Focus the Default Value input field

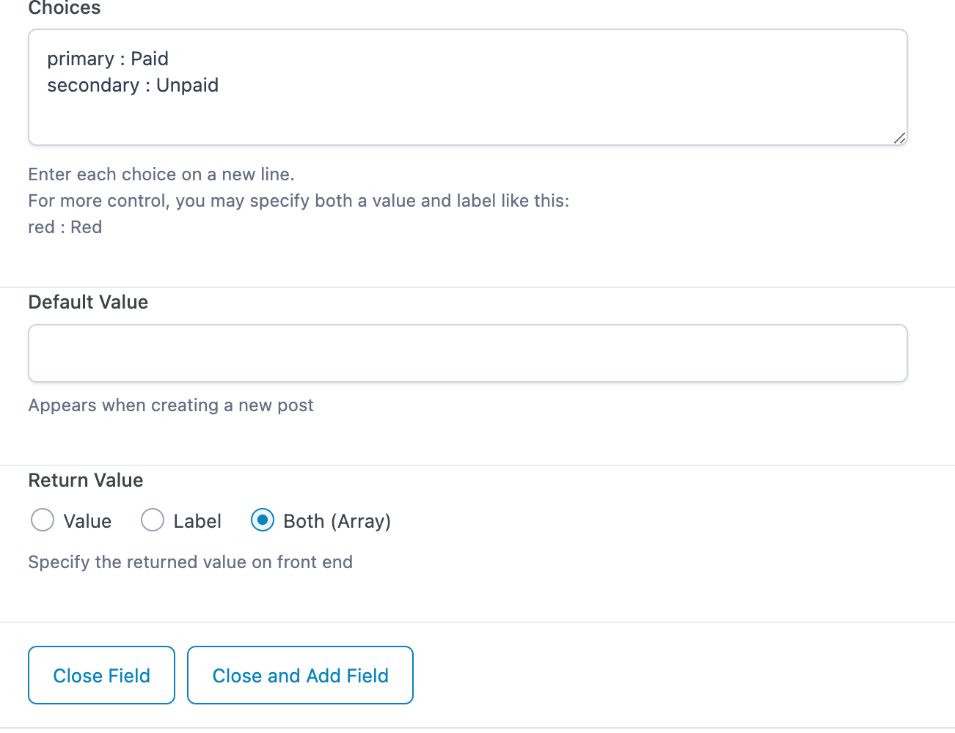(x=467, y=353)
